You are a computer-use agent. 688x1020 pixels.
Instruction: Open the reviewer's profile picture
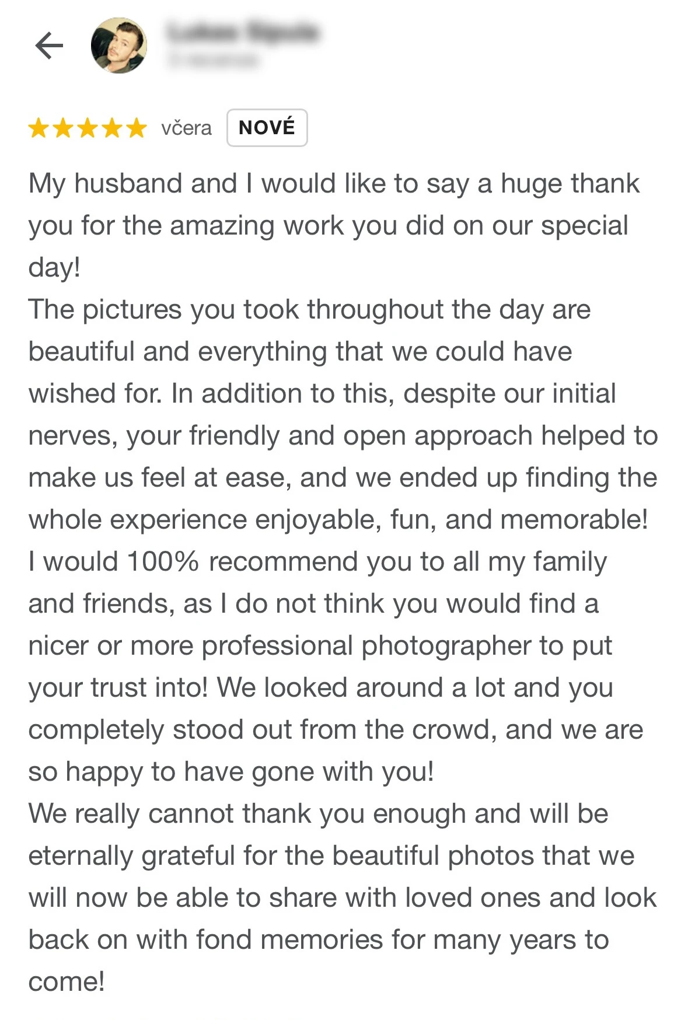pos(118,46)
